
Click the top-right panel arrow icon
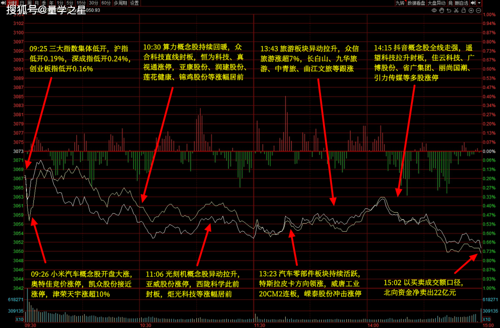point(473,3)
